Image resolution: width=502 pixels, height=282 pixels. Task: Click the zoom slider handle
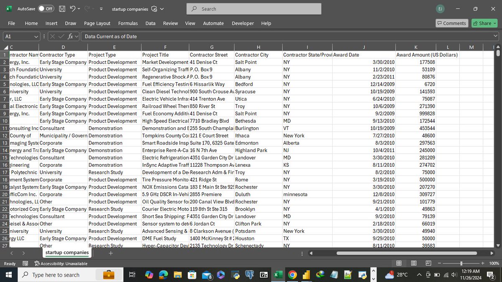pyautogui.click(x=461, y=263)
